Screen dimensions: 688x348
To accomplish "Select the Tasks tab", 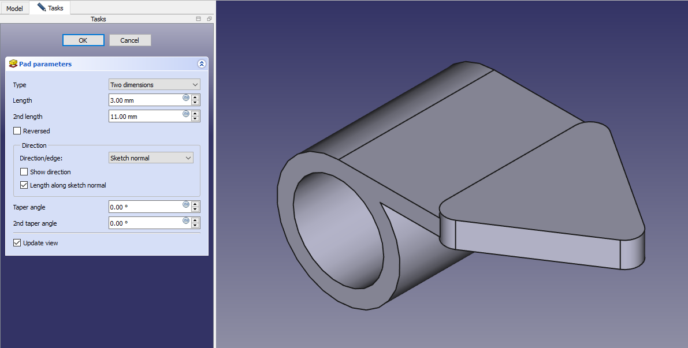I will point(50,8).
